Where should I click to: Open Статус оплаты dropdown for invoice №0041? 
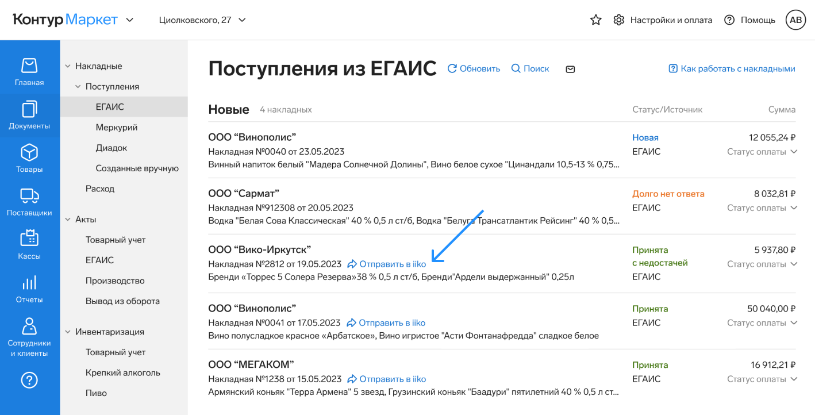pos(762,323)
